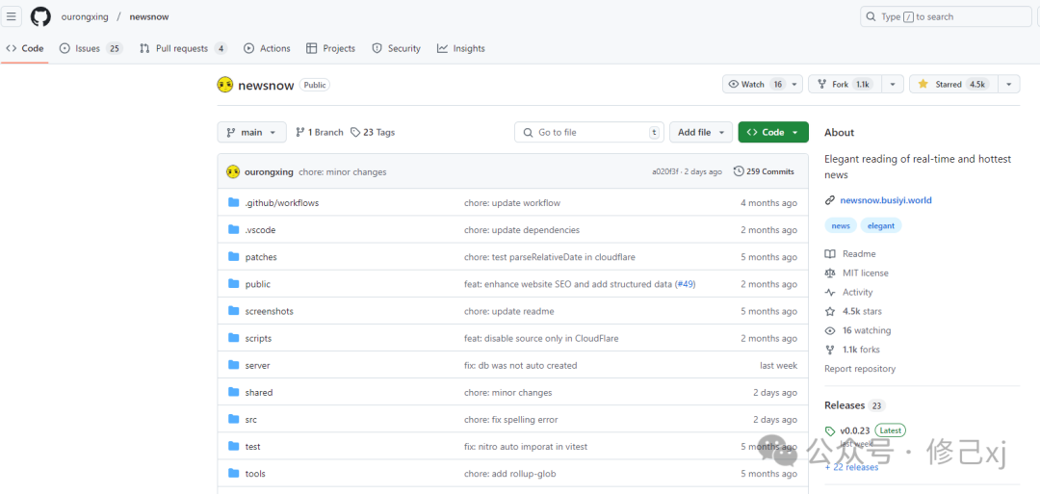Click the elegant topic tag
Viewport: 1040px width, 494px height.
tap(881, 225)
